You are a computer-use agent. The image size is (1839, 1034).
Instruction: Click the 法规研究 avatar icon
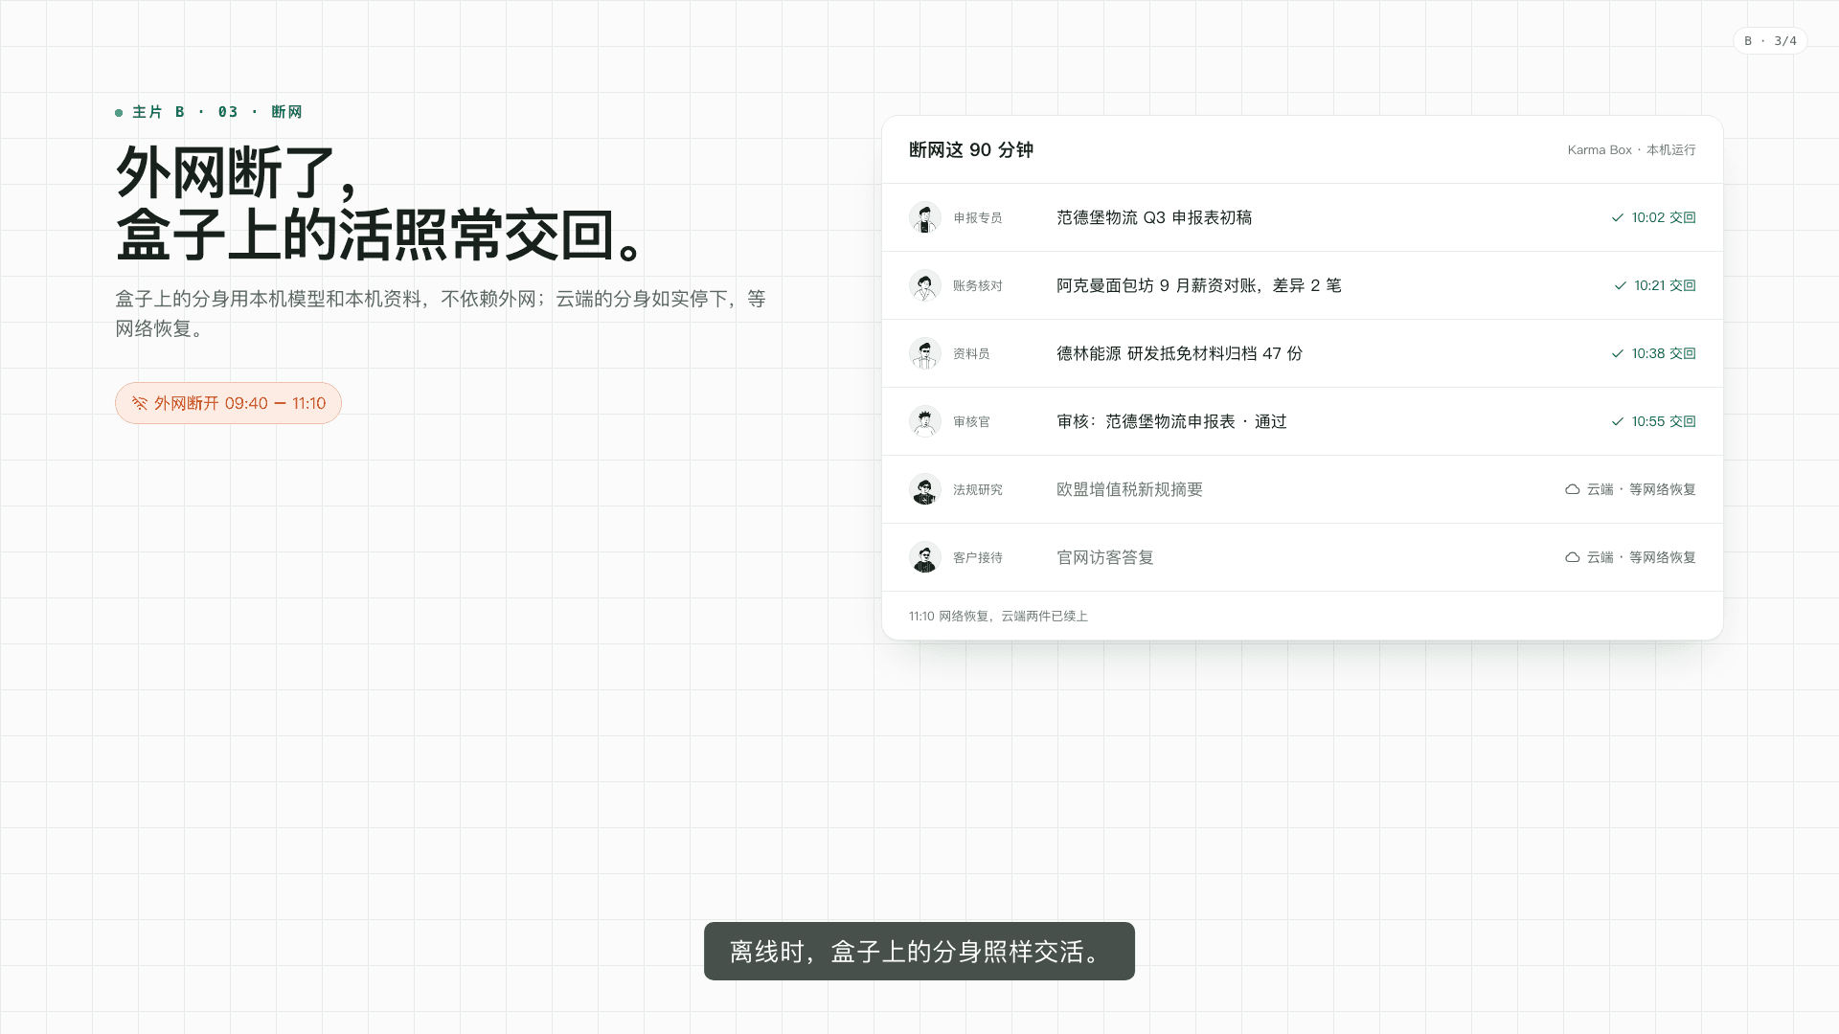[x=924, y=489]
